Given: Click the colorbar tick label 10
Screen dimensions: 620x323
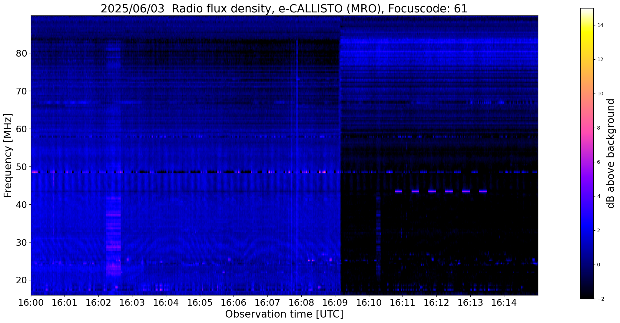Looking at the screenshot, I should coord(600,94).
